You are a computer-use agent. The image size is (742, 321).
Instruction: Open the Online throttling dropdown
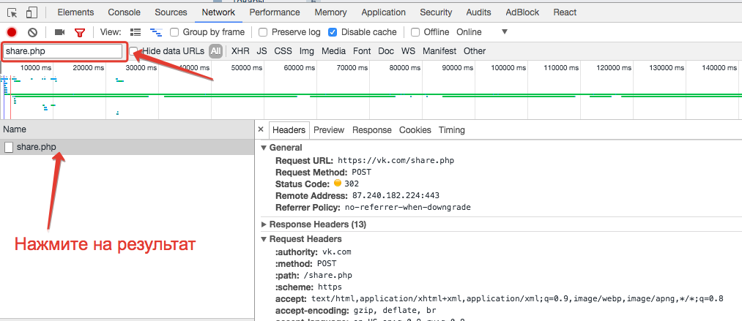504,32
